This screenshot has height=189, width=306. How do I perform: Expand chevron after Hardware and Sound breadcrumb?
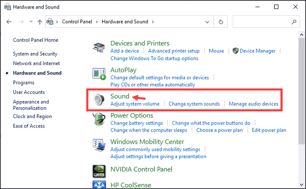click(x=153, y=22)
